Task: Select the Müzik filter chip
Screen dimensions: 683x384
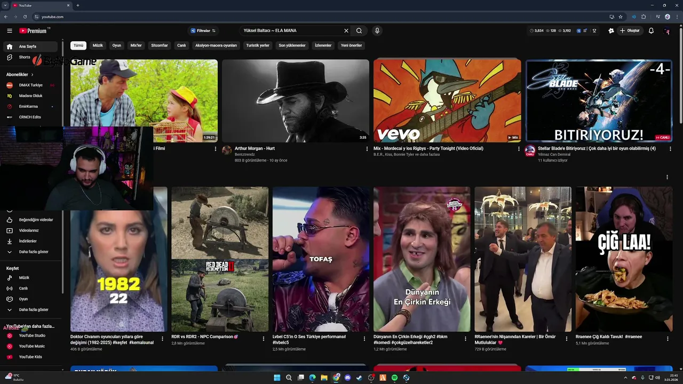Action: tap(98, 45)
